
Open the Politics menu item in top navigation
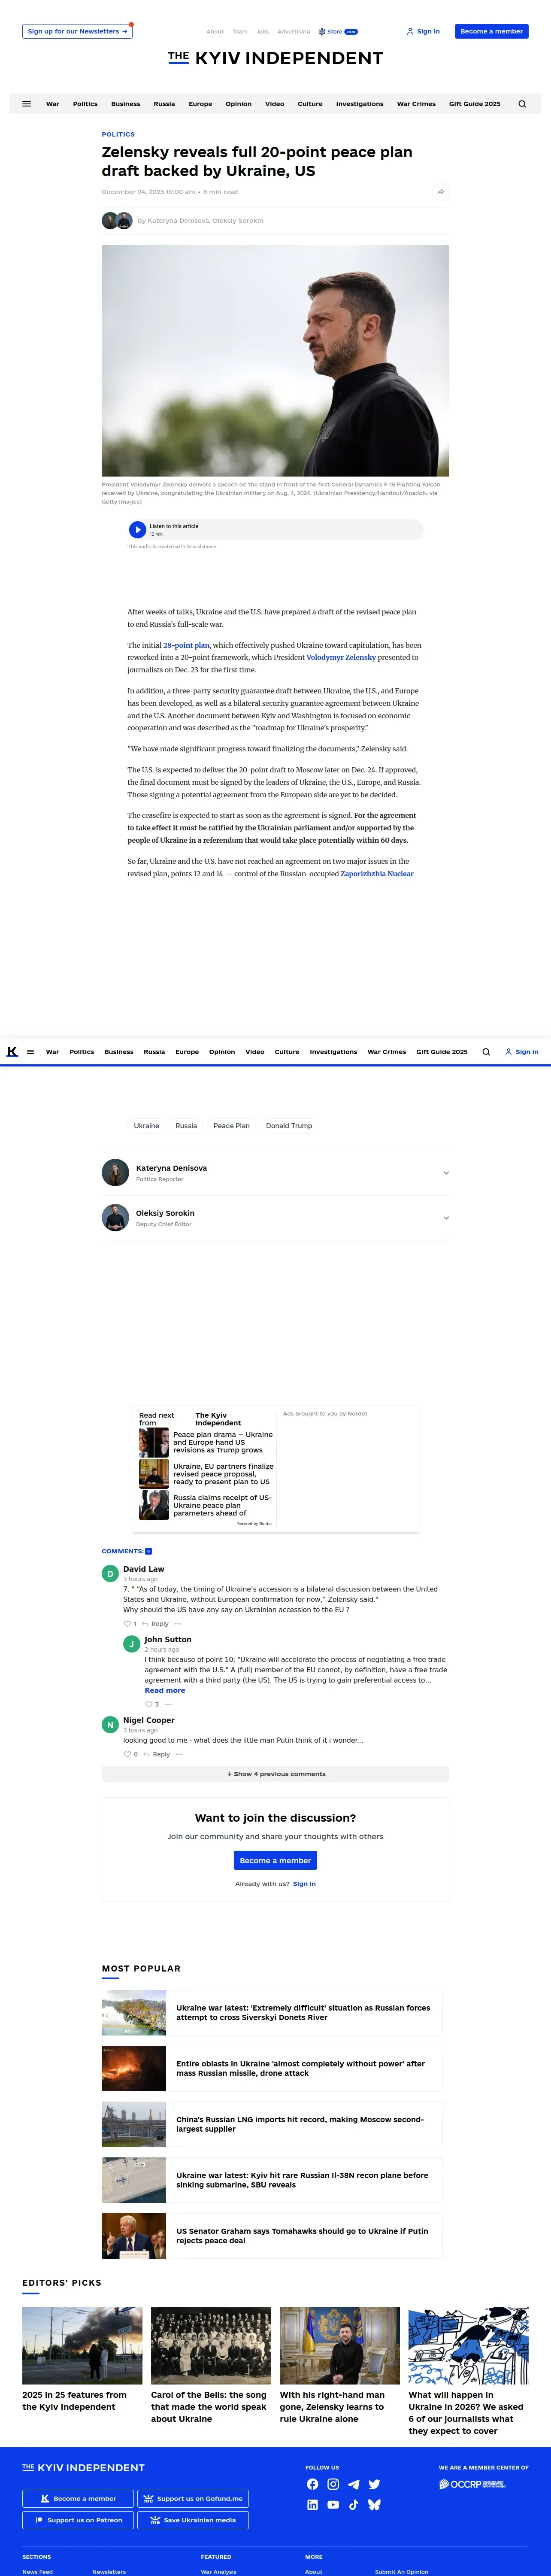(x=85, y=104)
